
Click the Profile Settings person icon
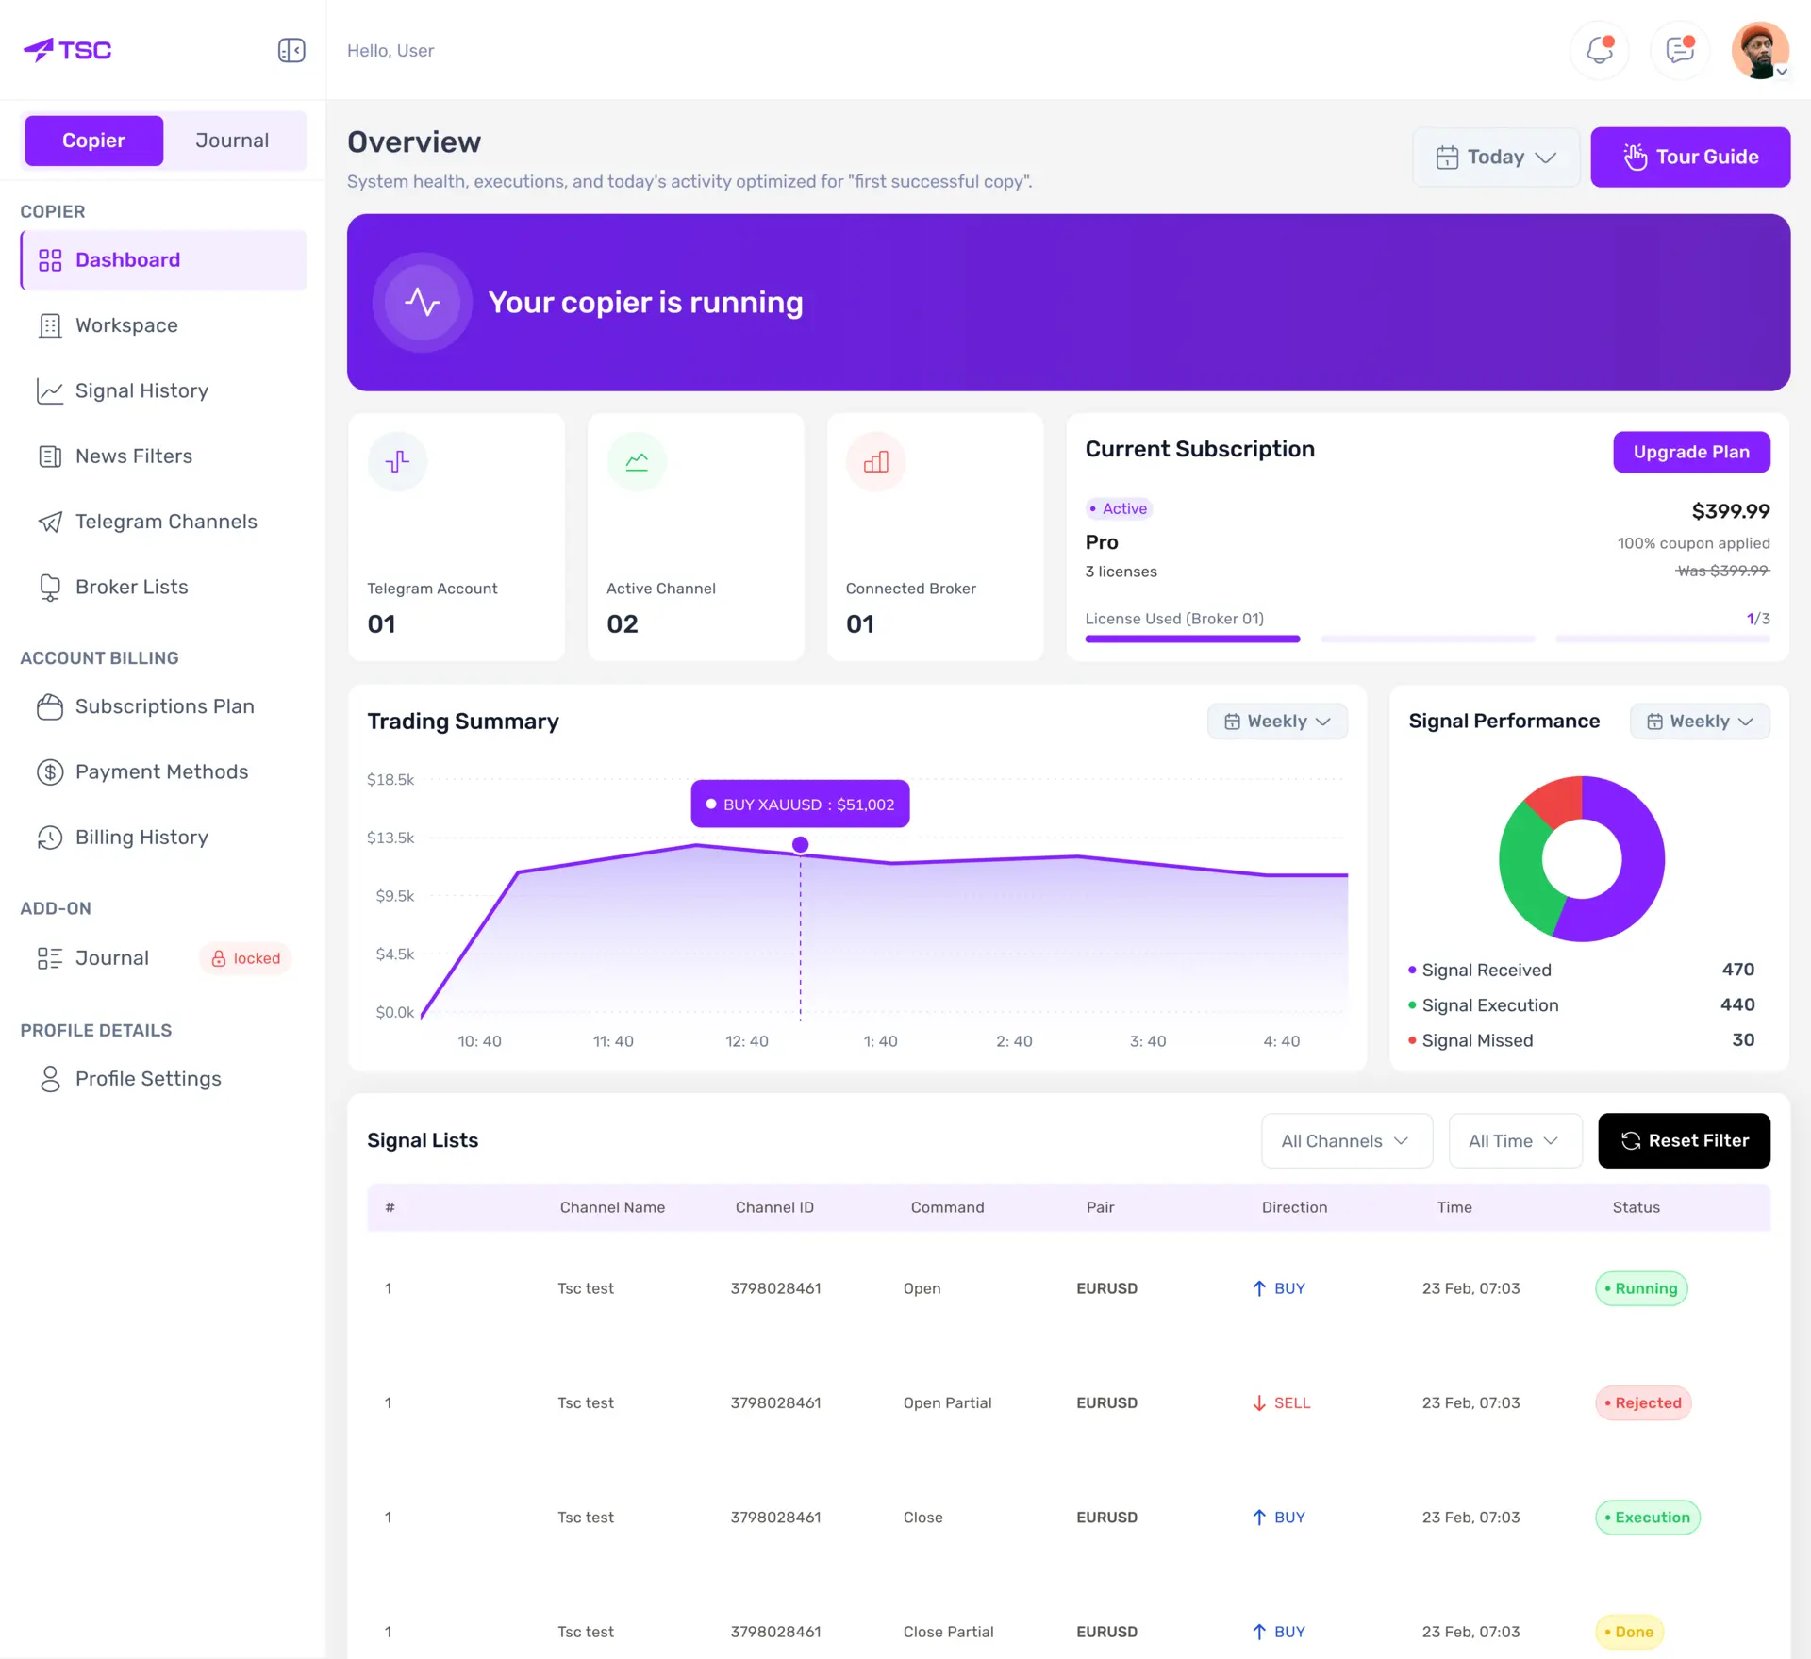click(x=50, y=1079)
